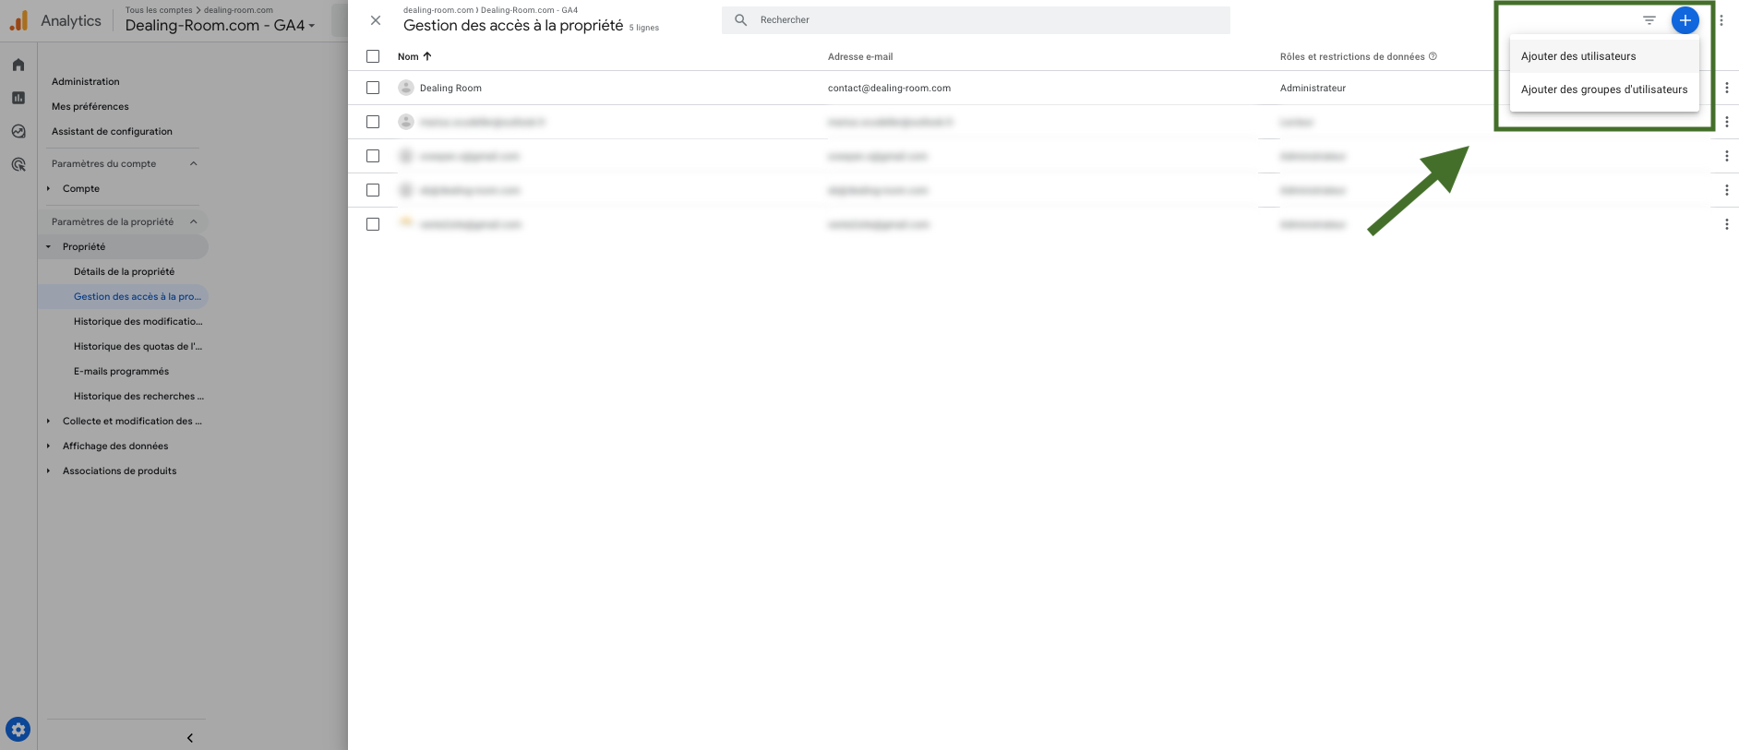Toggle the select-all checkbox in header
Screen dimensions: 1739x750
point(373,56)
